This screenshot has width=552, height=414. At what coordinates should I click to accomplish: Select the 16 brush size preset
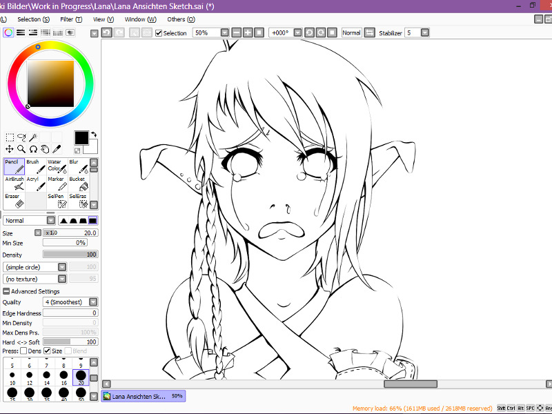coord(63,378)
